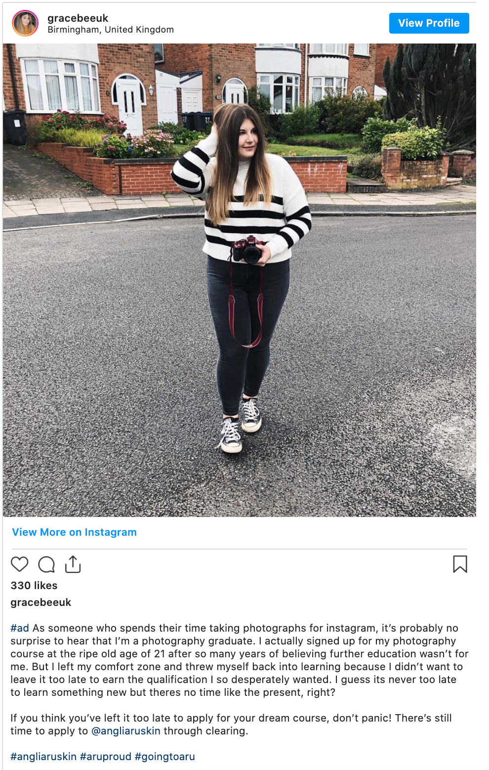
Task: Open the #angliaruskin hashtag
Action: tap(43, 757)
